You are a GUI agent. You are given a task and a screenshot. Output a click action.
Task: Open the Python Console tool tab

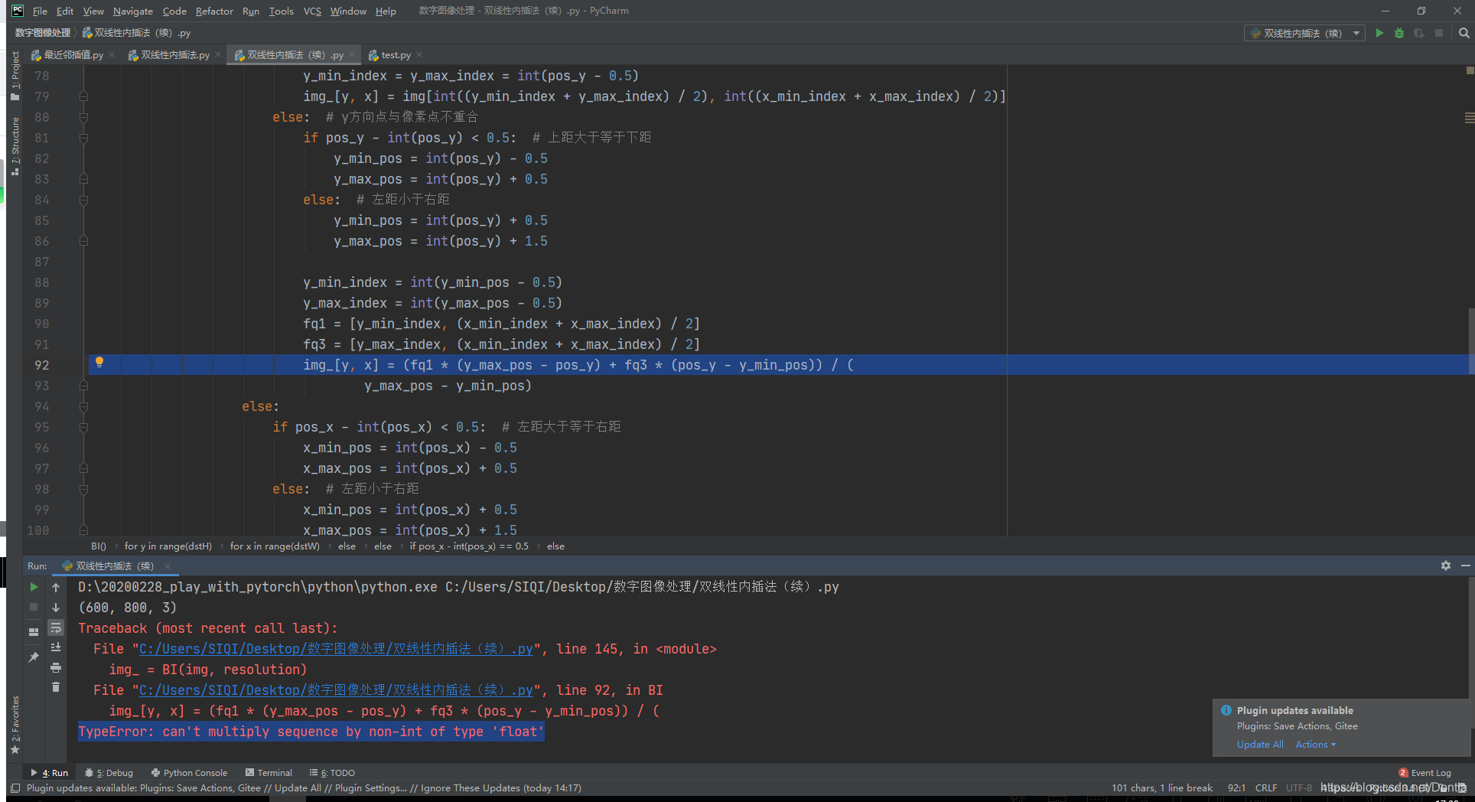(x=189, y=773)
